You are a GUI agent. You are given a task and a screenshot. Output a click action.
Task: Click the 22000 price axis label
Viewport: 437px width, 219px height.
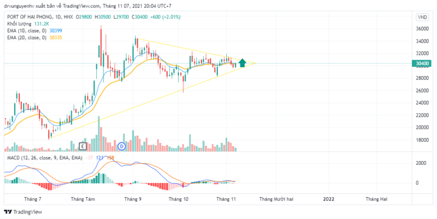(422, 115)
